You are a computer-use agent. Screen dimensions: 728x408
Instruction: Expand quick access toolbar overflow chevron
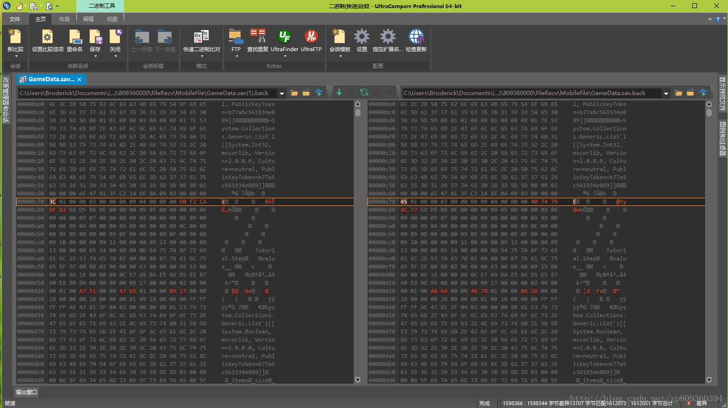[x=58, y=6]
